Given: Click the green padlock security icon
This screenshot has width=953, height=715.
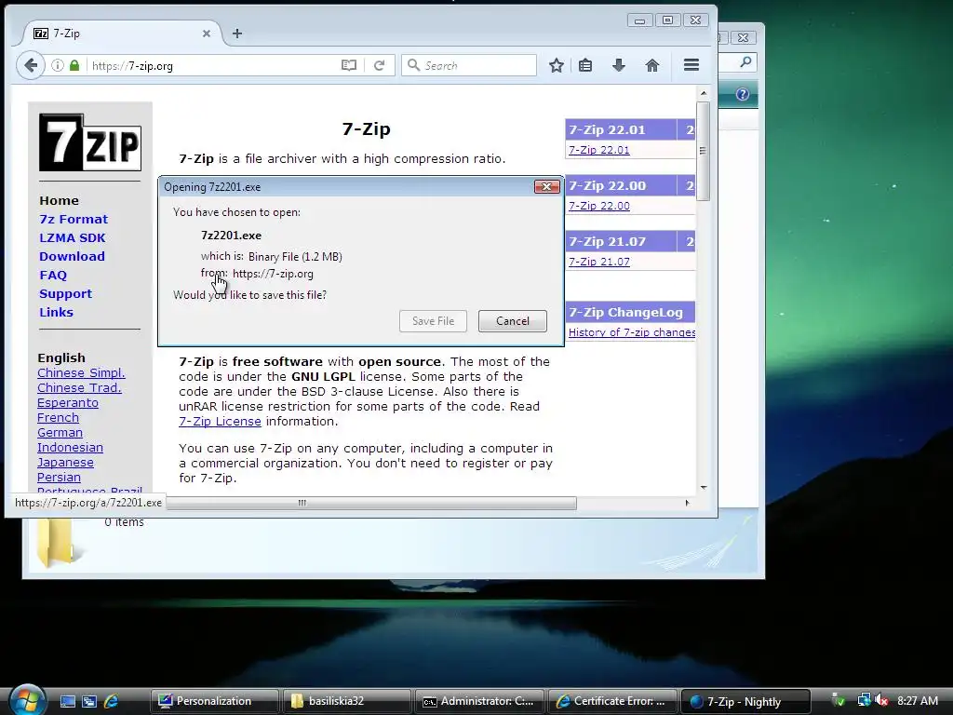Looking at the screenshot, I should point(74,65).
